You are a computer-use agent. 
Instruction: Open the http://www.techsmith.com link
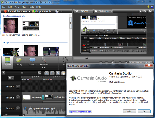(x=80, y=112)
